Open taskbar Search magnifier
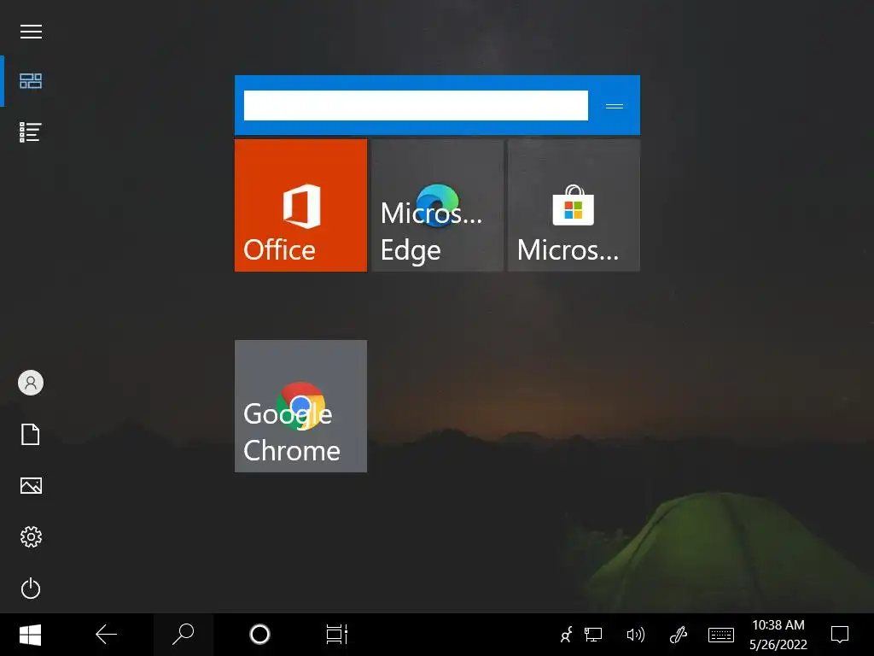This screenshot has height=656, width=874. tap(183, 635)
